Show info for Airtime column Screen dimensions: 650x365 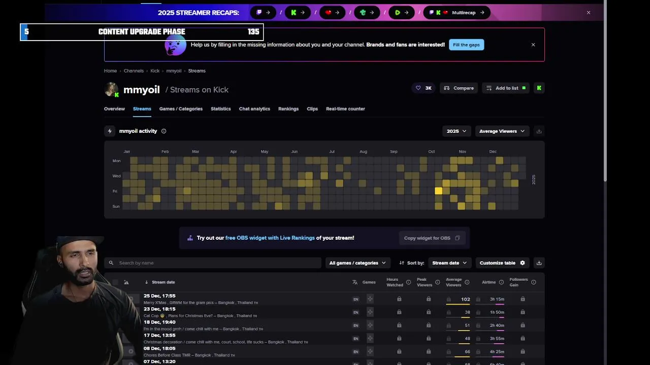501,282
